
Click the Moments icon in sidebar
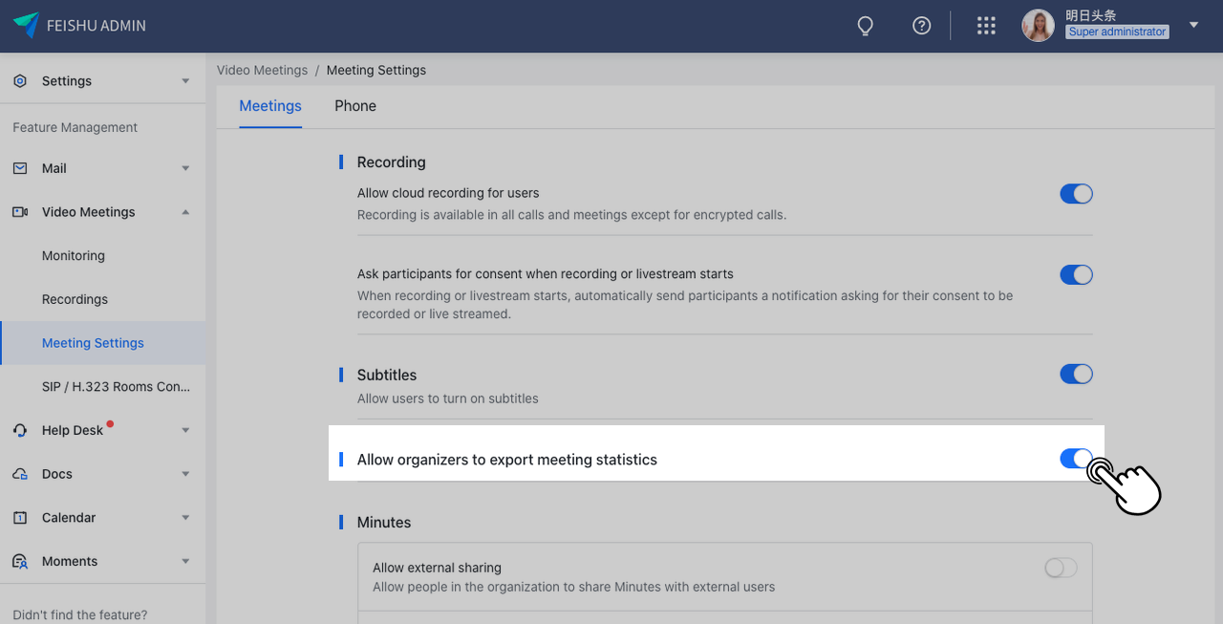click(20, 562)
